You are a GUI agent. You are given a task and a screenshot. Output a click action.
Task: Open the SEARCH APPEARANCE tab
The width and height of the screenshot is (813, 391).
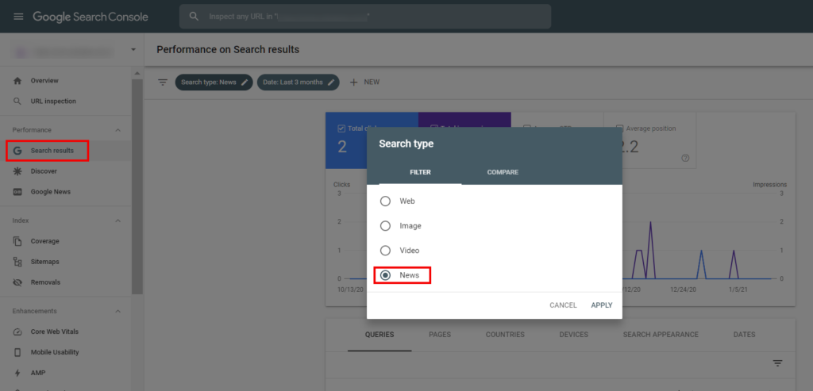(x=661, y=335)
